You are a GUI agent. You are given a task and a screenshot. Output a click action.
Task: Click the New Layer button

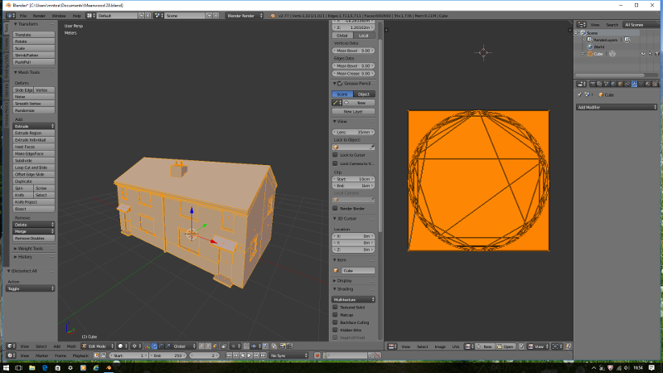click(354, 112)
